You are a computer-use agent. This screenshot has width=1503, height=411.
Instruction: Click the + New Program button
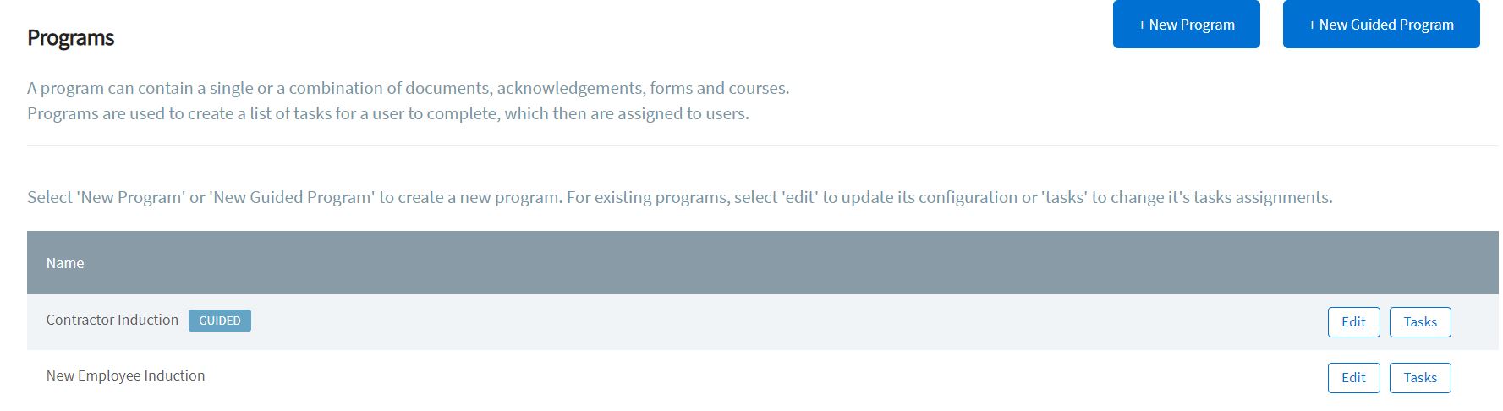point(1186,25)
